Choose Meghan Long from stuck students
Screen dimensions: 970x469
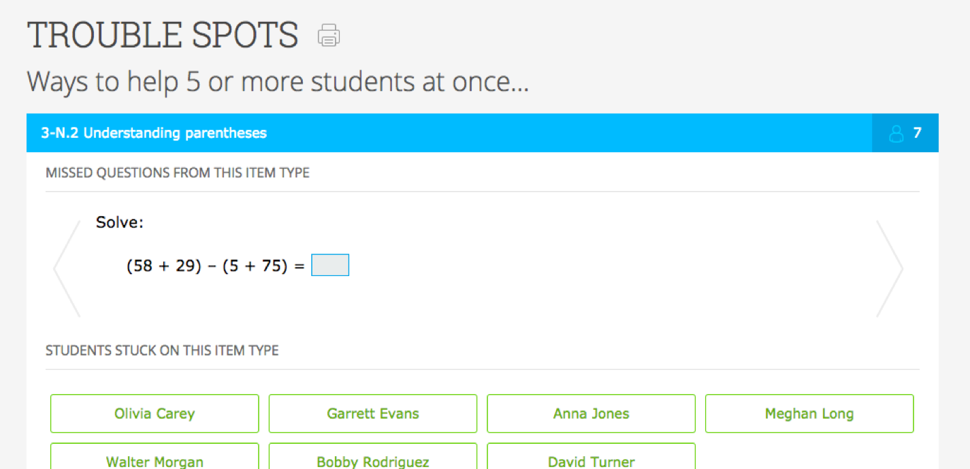pyautogui.click(x=809, y=413)
